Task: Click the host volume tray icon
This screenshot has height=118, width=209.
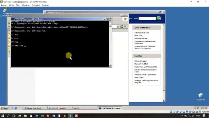Action: (193, 116)
